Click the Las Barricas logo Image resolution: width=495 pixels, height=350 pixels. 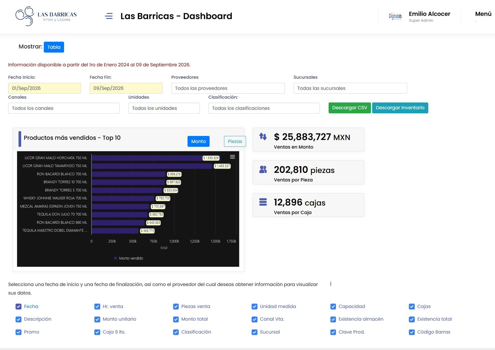coord(46,16)
